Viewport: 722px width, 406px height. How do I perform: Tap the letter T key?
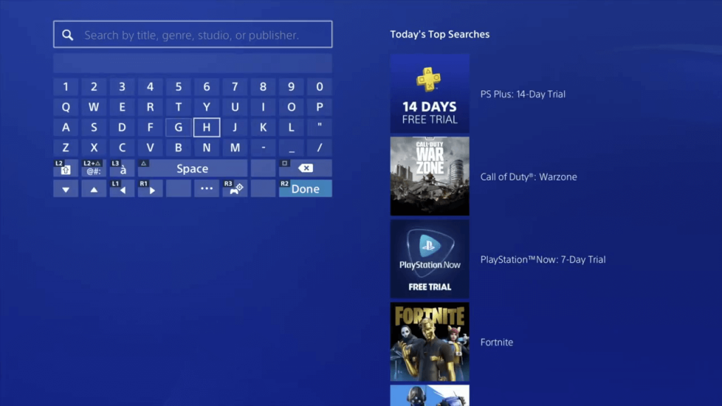(x=178, y=107)
